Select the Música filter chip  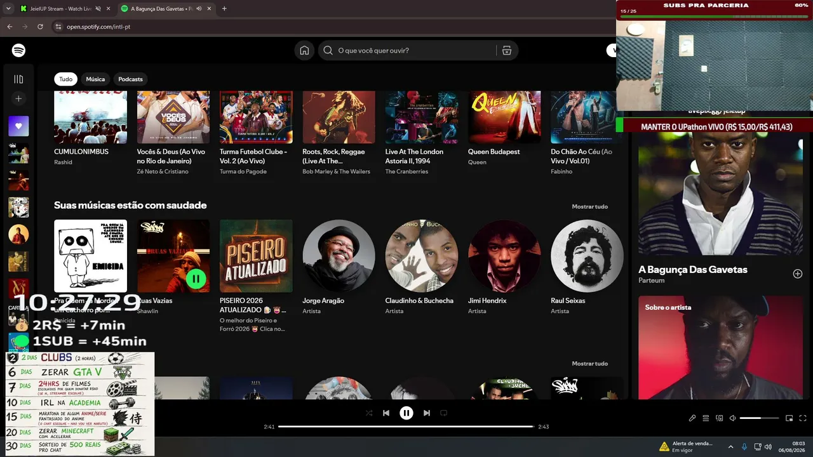(95, 79)
